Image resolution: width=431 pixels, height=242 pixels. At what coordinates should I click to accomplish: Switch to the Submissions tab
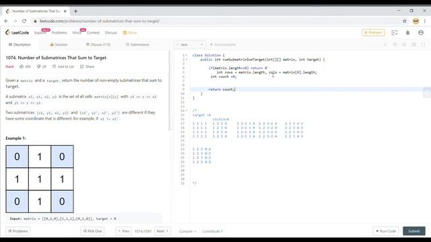click(137, 44)
